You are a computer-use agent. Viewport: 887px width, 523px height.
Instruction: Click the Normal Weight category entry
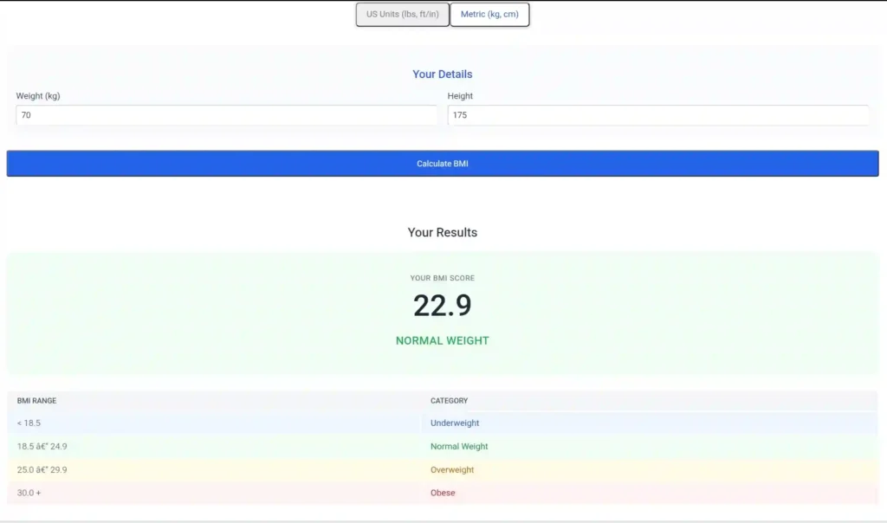[x=459, y=446]
